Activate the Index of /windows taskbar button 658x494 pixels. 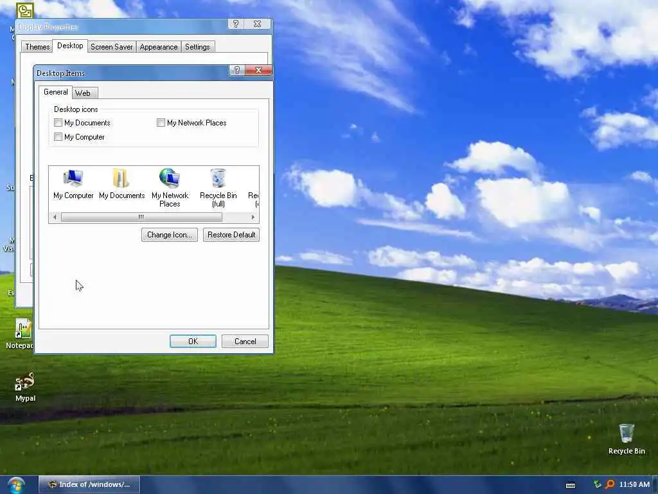(x=89, y=485)
